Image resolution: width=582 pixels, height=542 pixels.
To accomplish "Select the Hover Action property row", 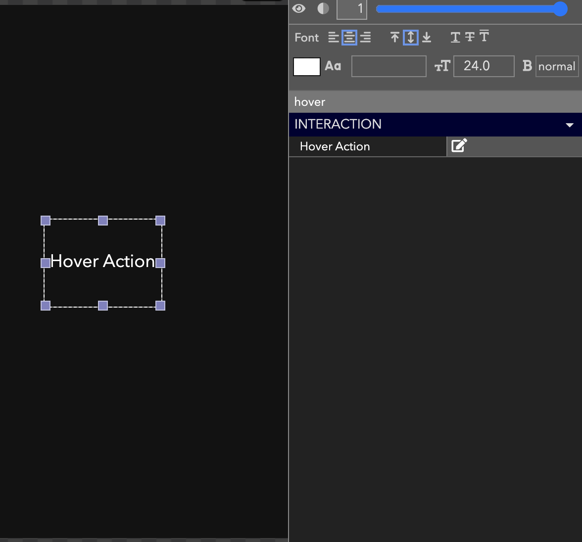I will click(x=368, y=146).
